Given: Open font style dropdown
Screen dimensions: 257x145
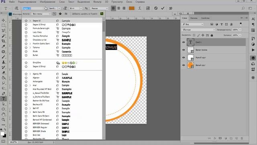Looking at the screenshot, I should (x=59, y=8).
